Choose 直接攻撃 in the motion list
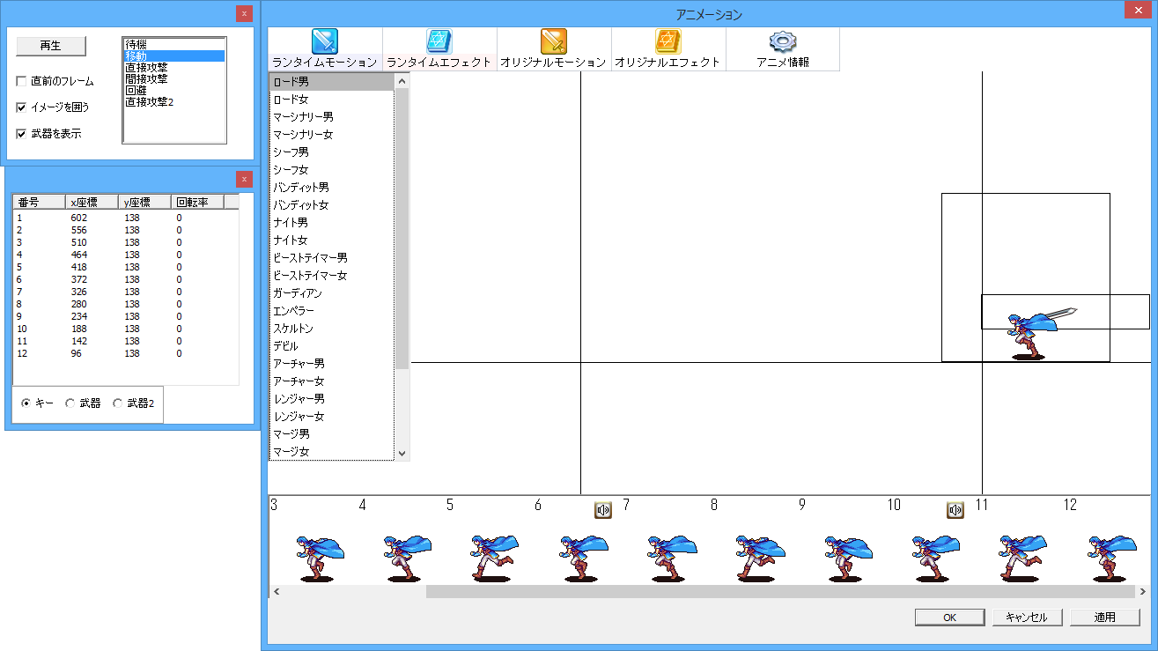The height and width of the screenshot is (651, 1158). click(173, 67)
